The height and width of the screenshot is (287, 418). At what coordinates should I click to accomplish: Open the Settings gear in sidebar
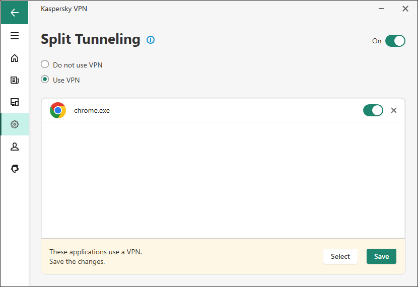click(15, 124)
